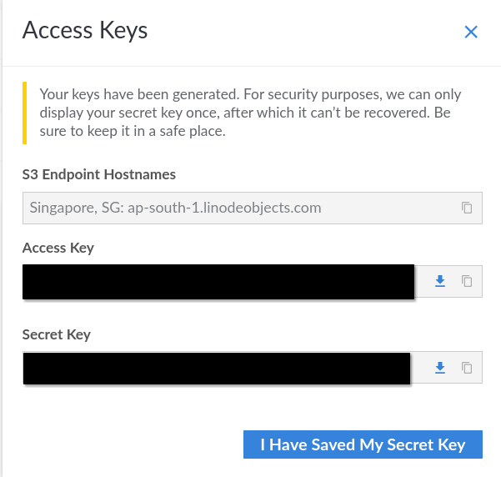Copy the S3 endpoint hostname
501x477 pixels.
pos(467,208)
